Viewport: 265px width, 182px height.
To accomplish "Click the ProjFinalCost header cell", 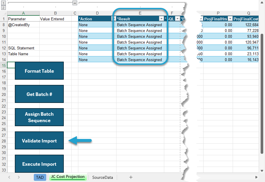I will tap(246, 19).
